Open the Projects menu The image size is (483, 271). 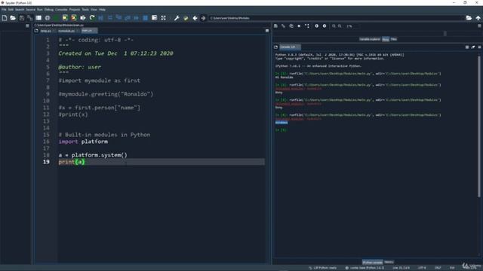[75, 10]
